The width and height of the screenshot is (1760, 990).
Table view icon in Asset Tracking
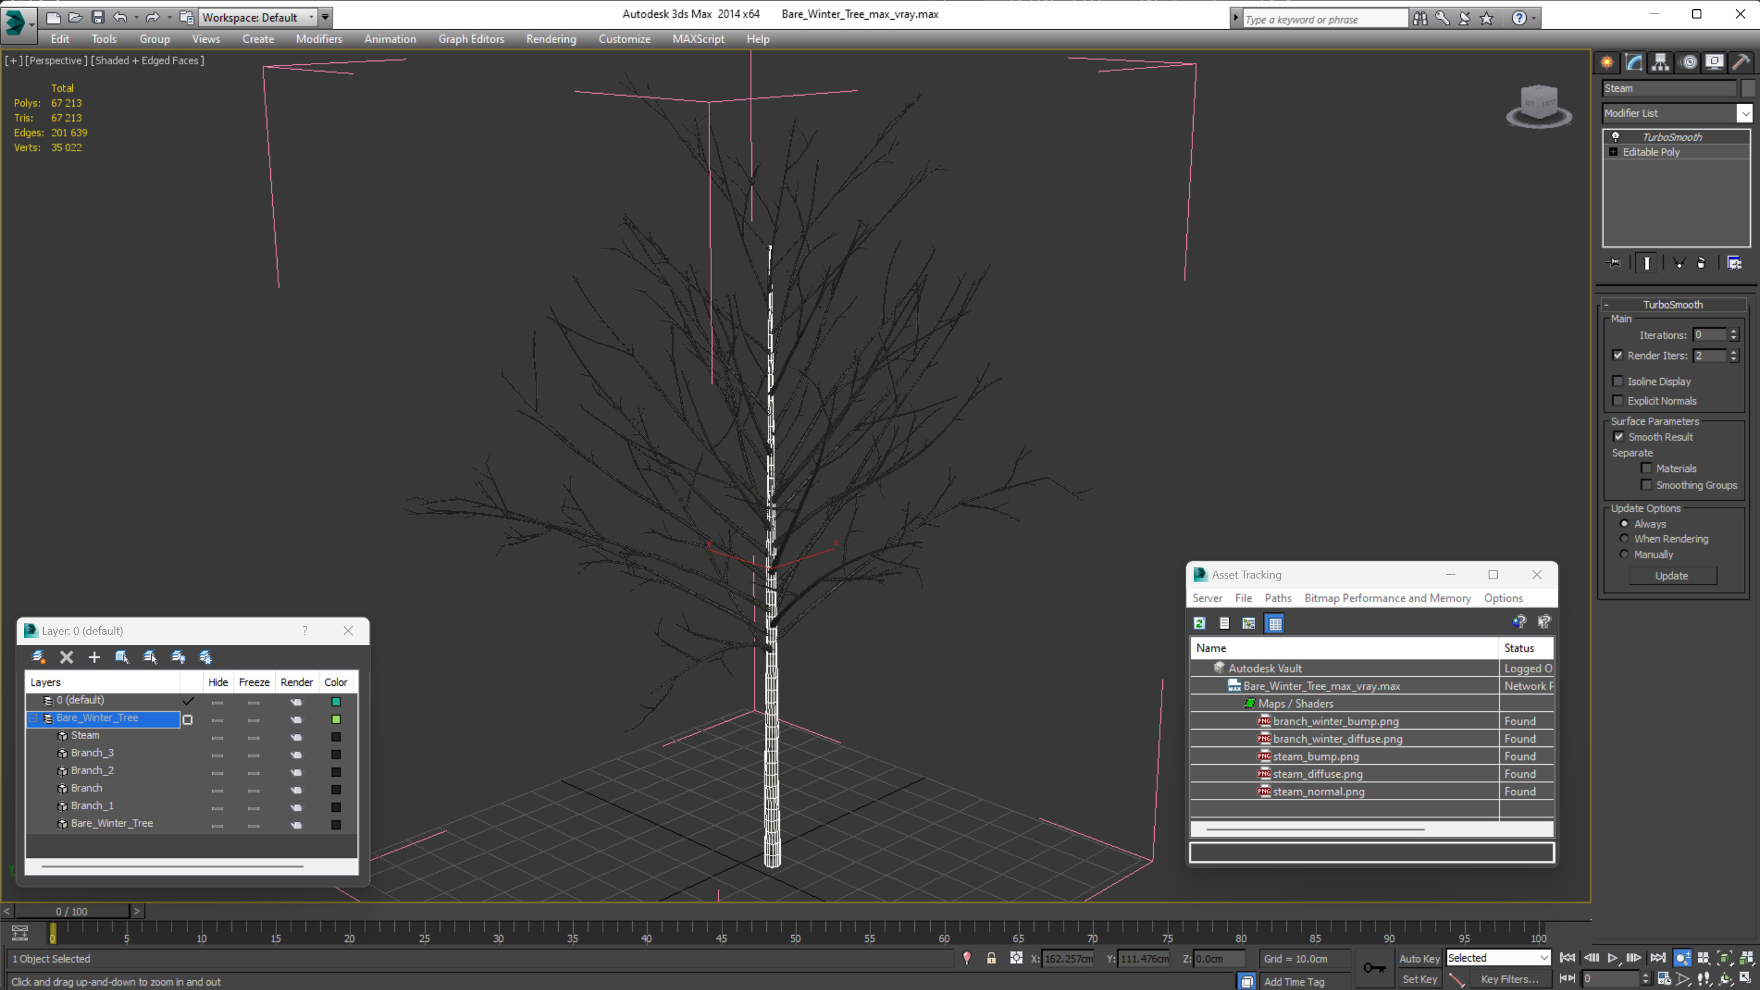pyautogui.click(x=1275, y=623)
